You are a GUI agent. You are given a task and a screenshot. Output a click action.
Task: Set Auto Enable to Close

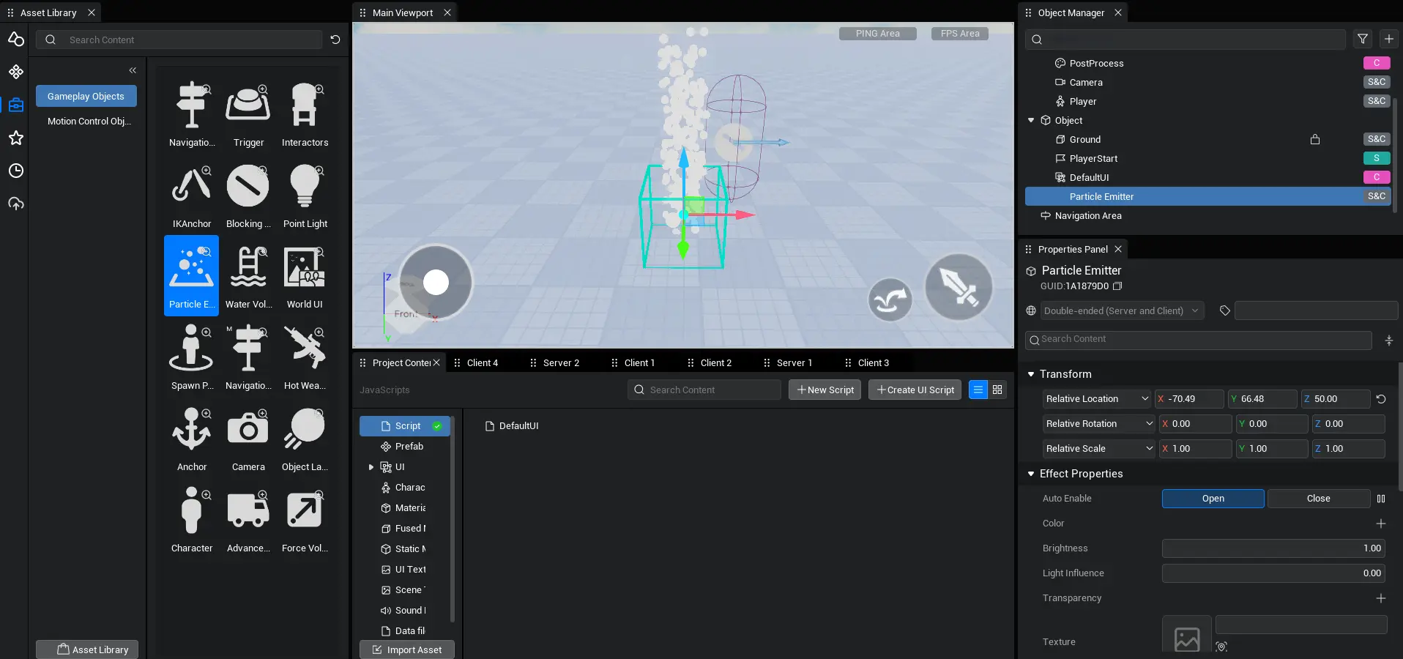pos(1318,499)
